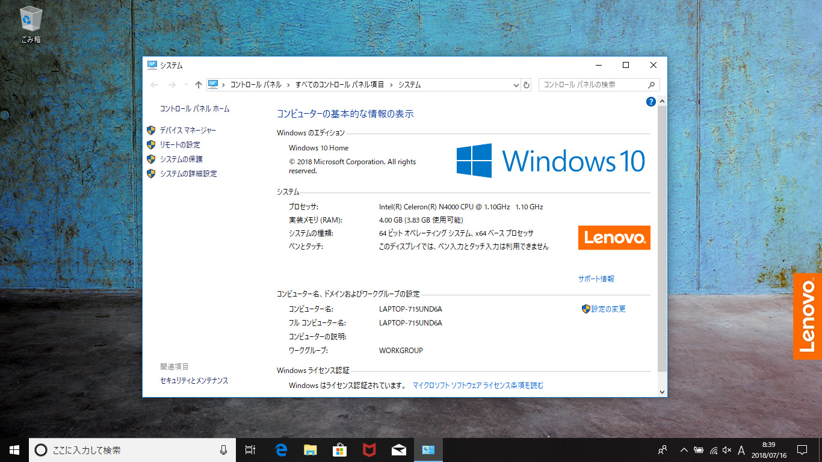Screen dimensions: 822x462
Task: Go forward with the Forward arrow
Action: [x=172, y=85]
